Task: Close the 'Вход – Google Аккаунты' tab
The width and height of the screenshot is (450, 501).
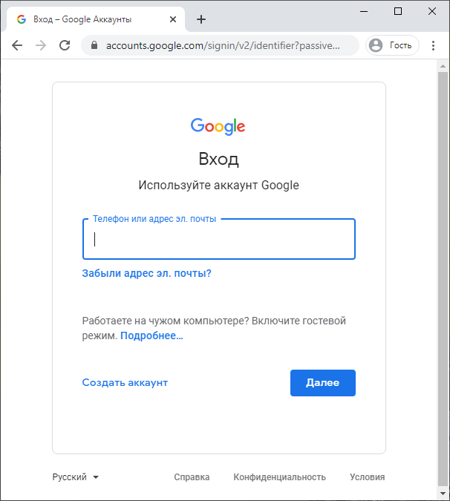Action: pos(173,19)
